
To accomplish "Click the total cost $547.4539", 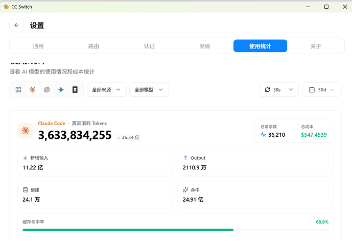I will coord(314,135).
